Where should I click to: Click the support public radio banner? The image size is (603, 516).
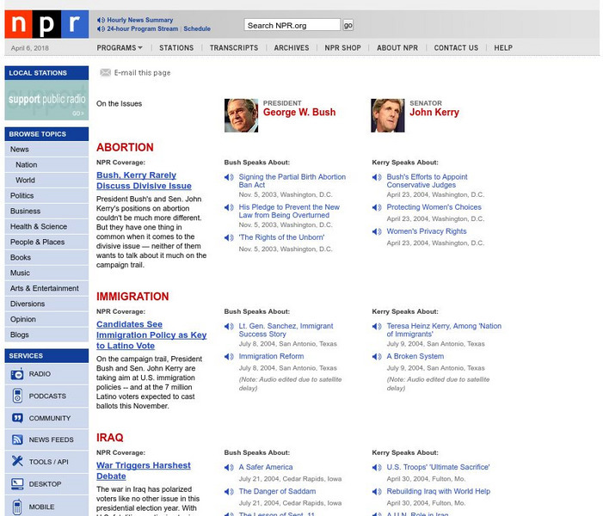tap(46, 101)
